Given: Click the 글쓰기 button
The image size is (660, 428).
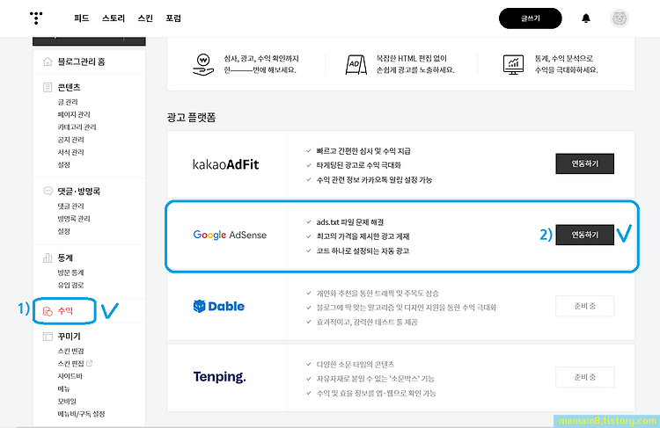Looking at the screenshot, I should click(531, 18).
